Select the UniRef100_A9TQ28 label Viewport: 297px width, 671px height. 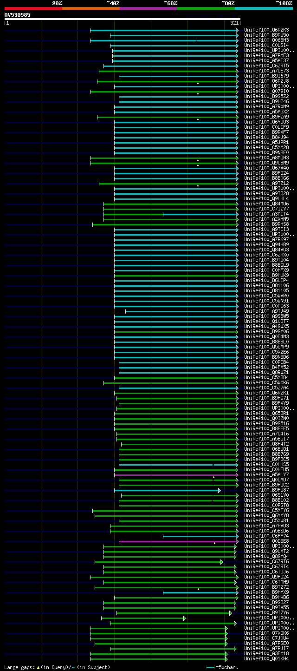(266, 194)
